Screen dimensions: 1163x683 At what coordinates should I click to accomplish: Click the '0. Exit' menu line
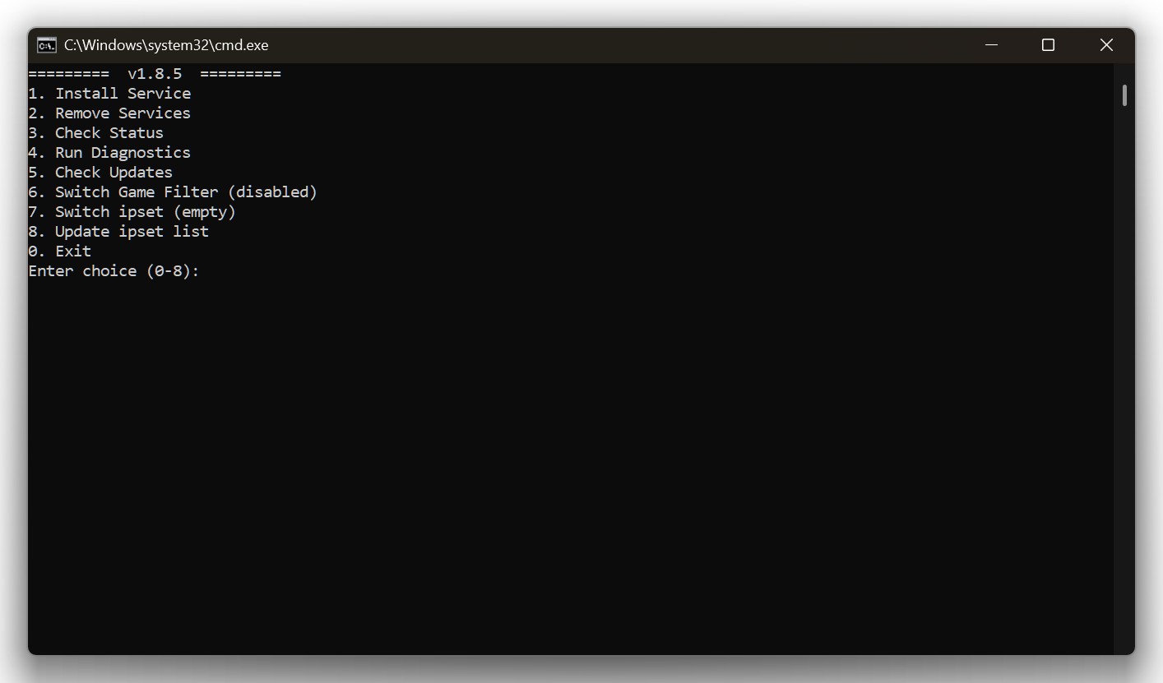[60, 252]
